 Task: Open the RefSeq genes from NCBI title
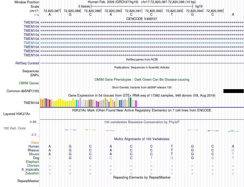point(142,59)
